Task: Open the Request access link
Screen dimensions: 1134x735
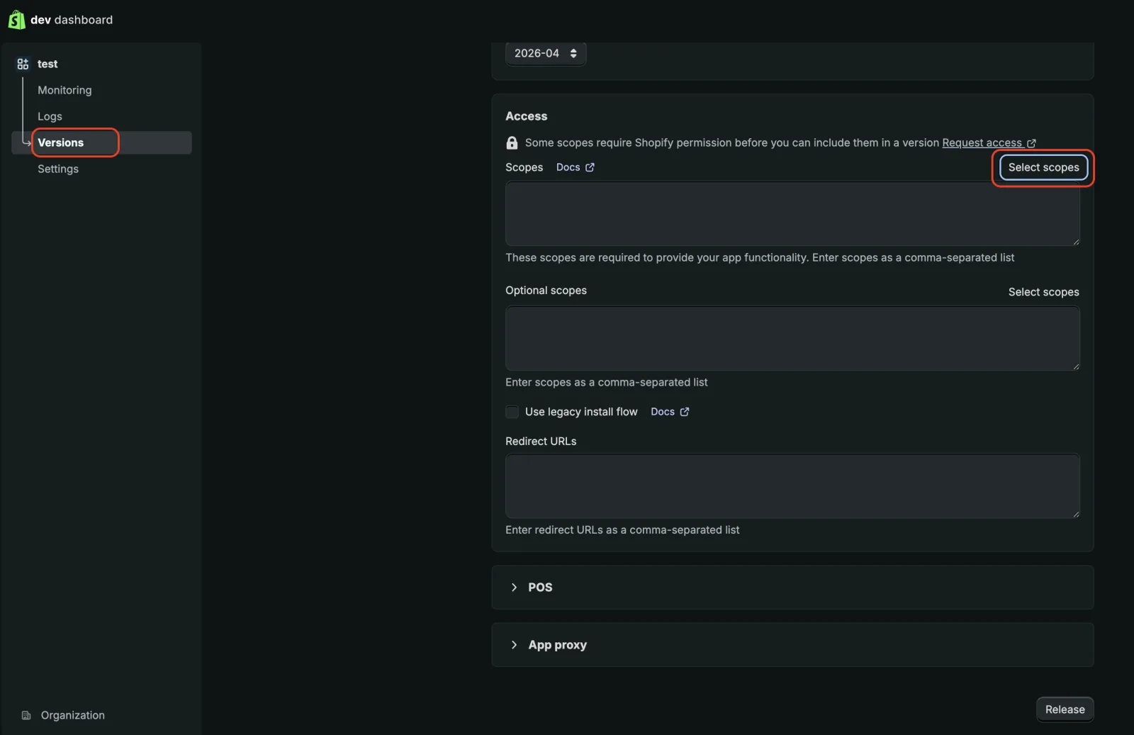Action: 982,142
